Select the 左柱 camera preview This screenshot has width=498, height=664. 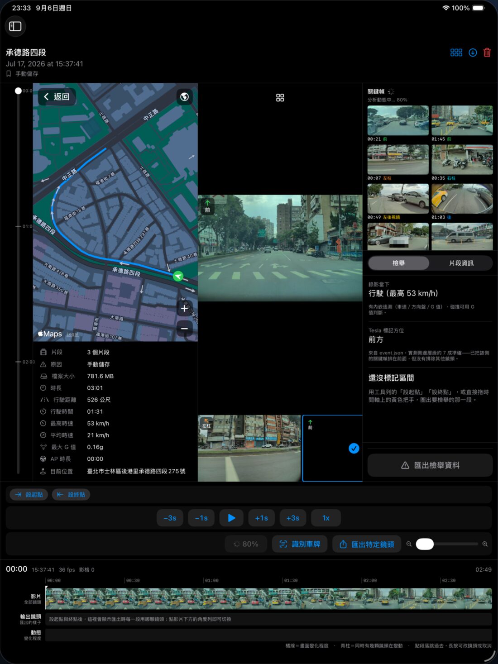(x=249, y=448)
